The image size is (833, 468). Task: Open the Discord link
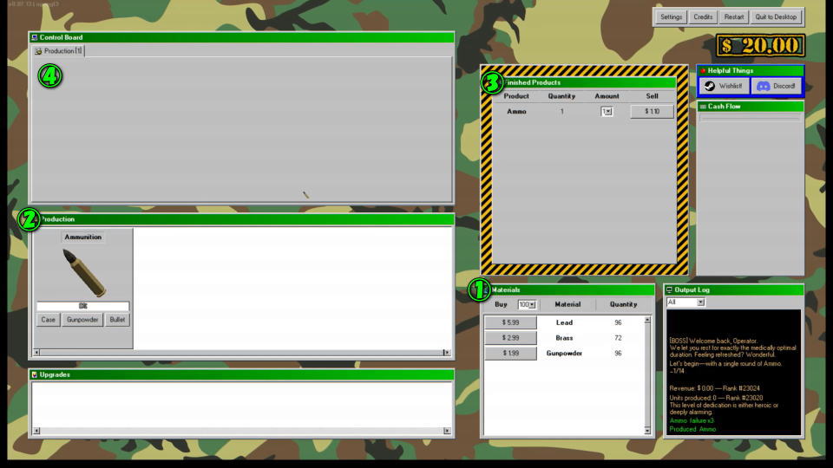point(776,87)
